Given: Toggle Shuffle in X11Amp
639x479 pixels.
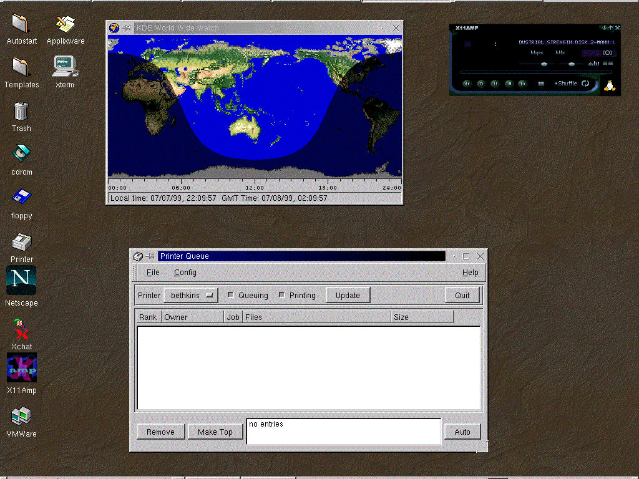Looking at the screenshot, I should 566,84.
